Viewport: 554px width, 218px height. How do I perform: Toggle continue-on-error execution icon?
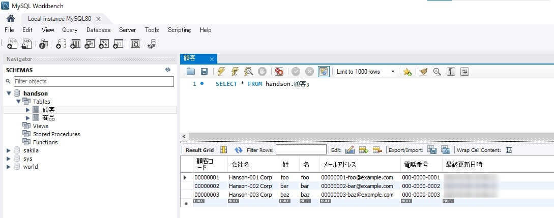click(279, 72)
